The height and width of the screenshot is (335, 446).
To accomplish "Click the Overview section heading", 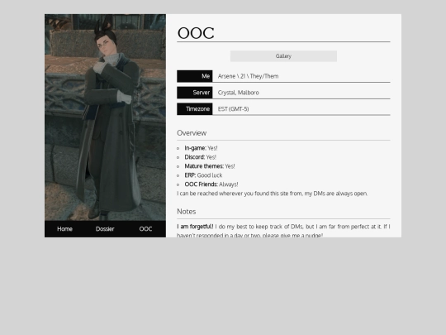I will point(192,133).
